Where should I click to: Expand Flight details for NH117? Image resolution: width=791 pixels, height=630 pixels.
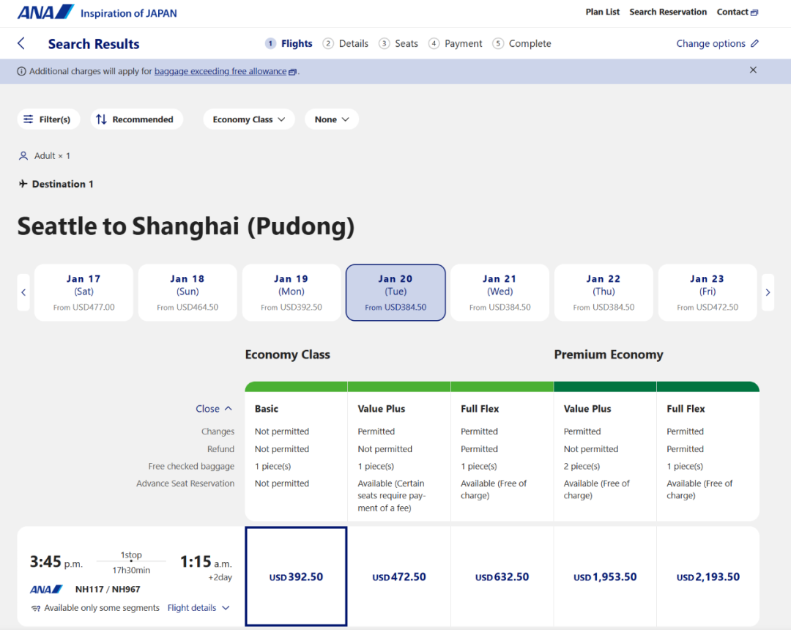click(198, 608)
